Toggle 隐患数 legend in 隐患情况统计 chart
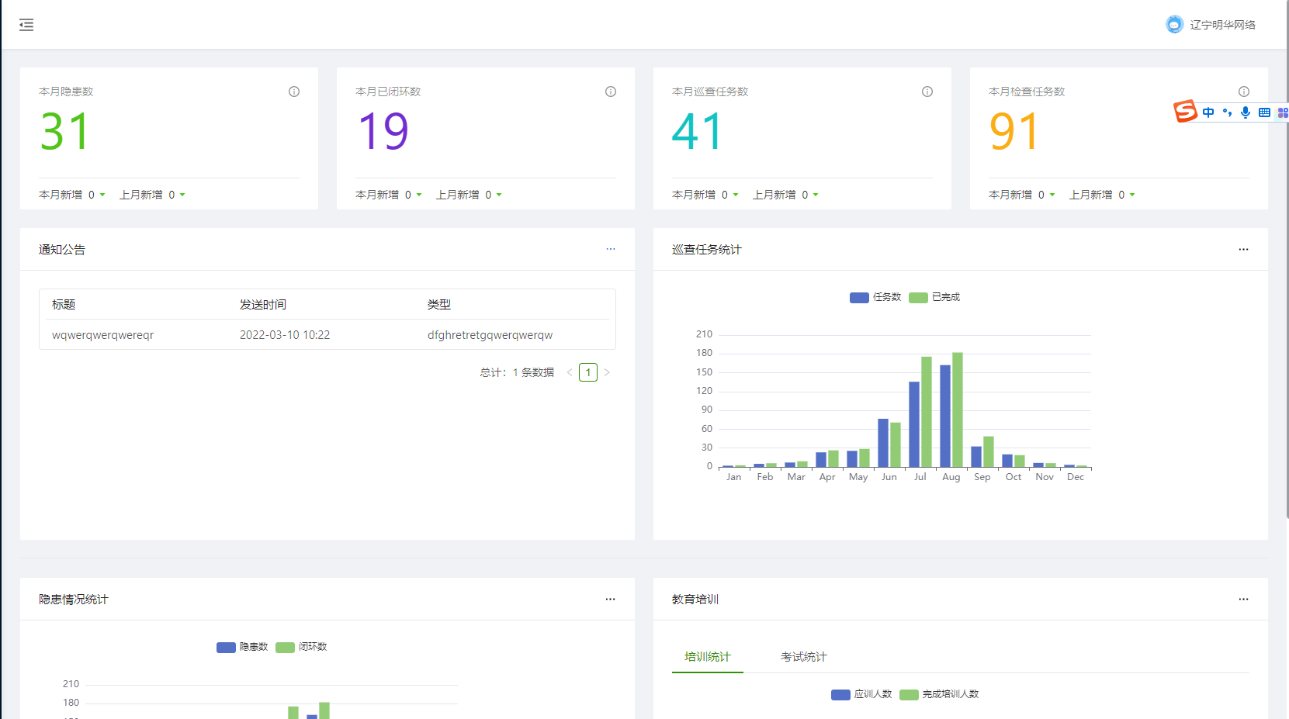Viewport: 1289px width, 719px height. (242, 647)
